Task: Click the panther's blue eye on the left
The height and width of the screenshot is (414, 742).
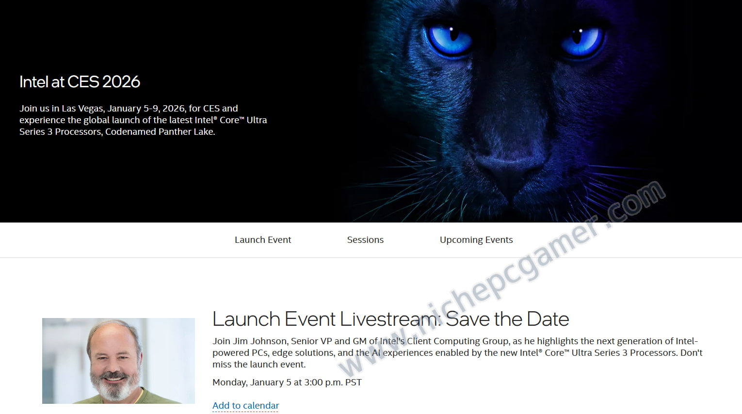Action: 449,39
